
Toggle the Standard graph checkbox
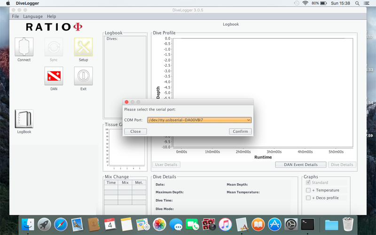click(x=308, y=182)
